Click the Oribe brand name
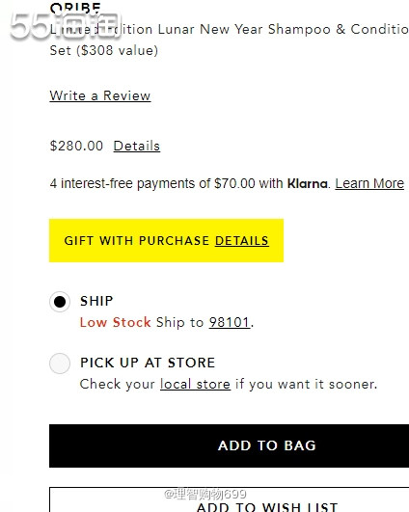 [x=75, y=8]
